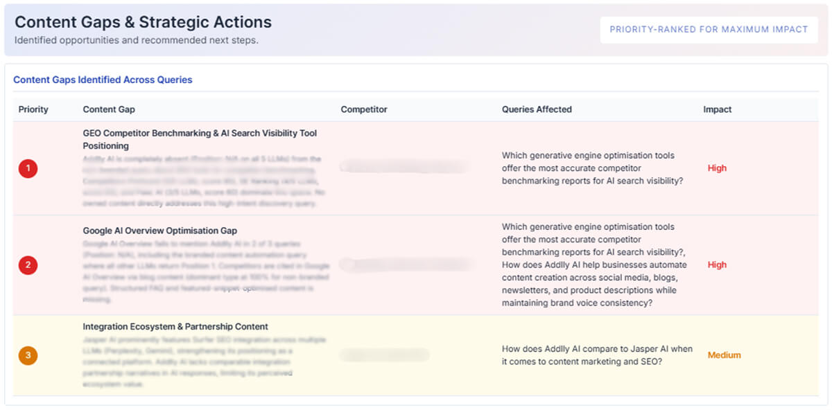Screen dimensions: 832x412
Task: Click blurred competitor cell in priority 1 row
Action: pyautogui.click(x=404, y=167)
